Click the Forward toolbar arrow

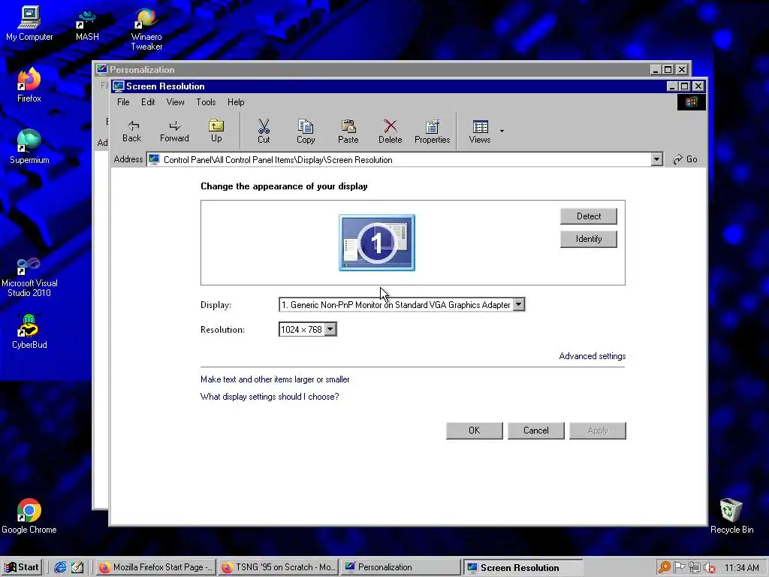point(174,131)
